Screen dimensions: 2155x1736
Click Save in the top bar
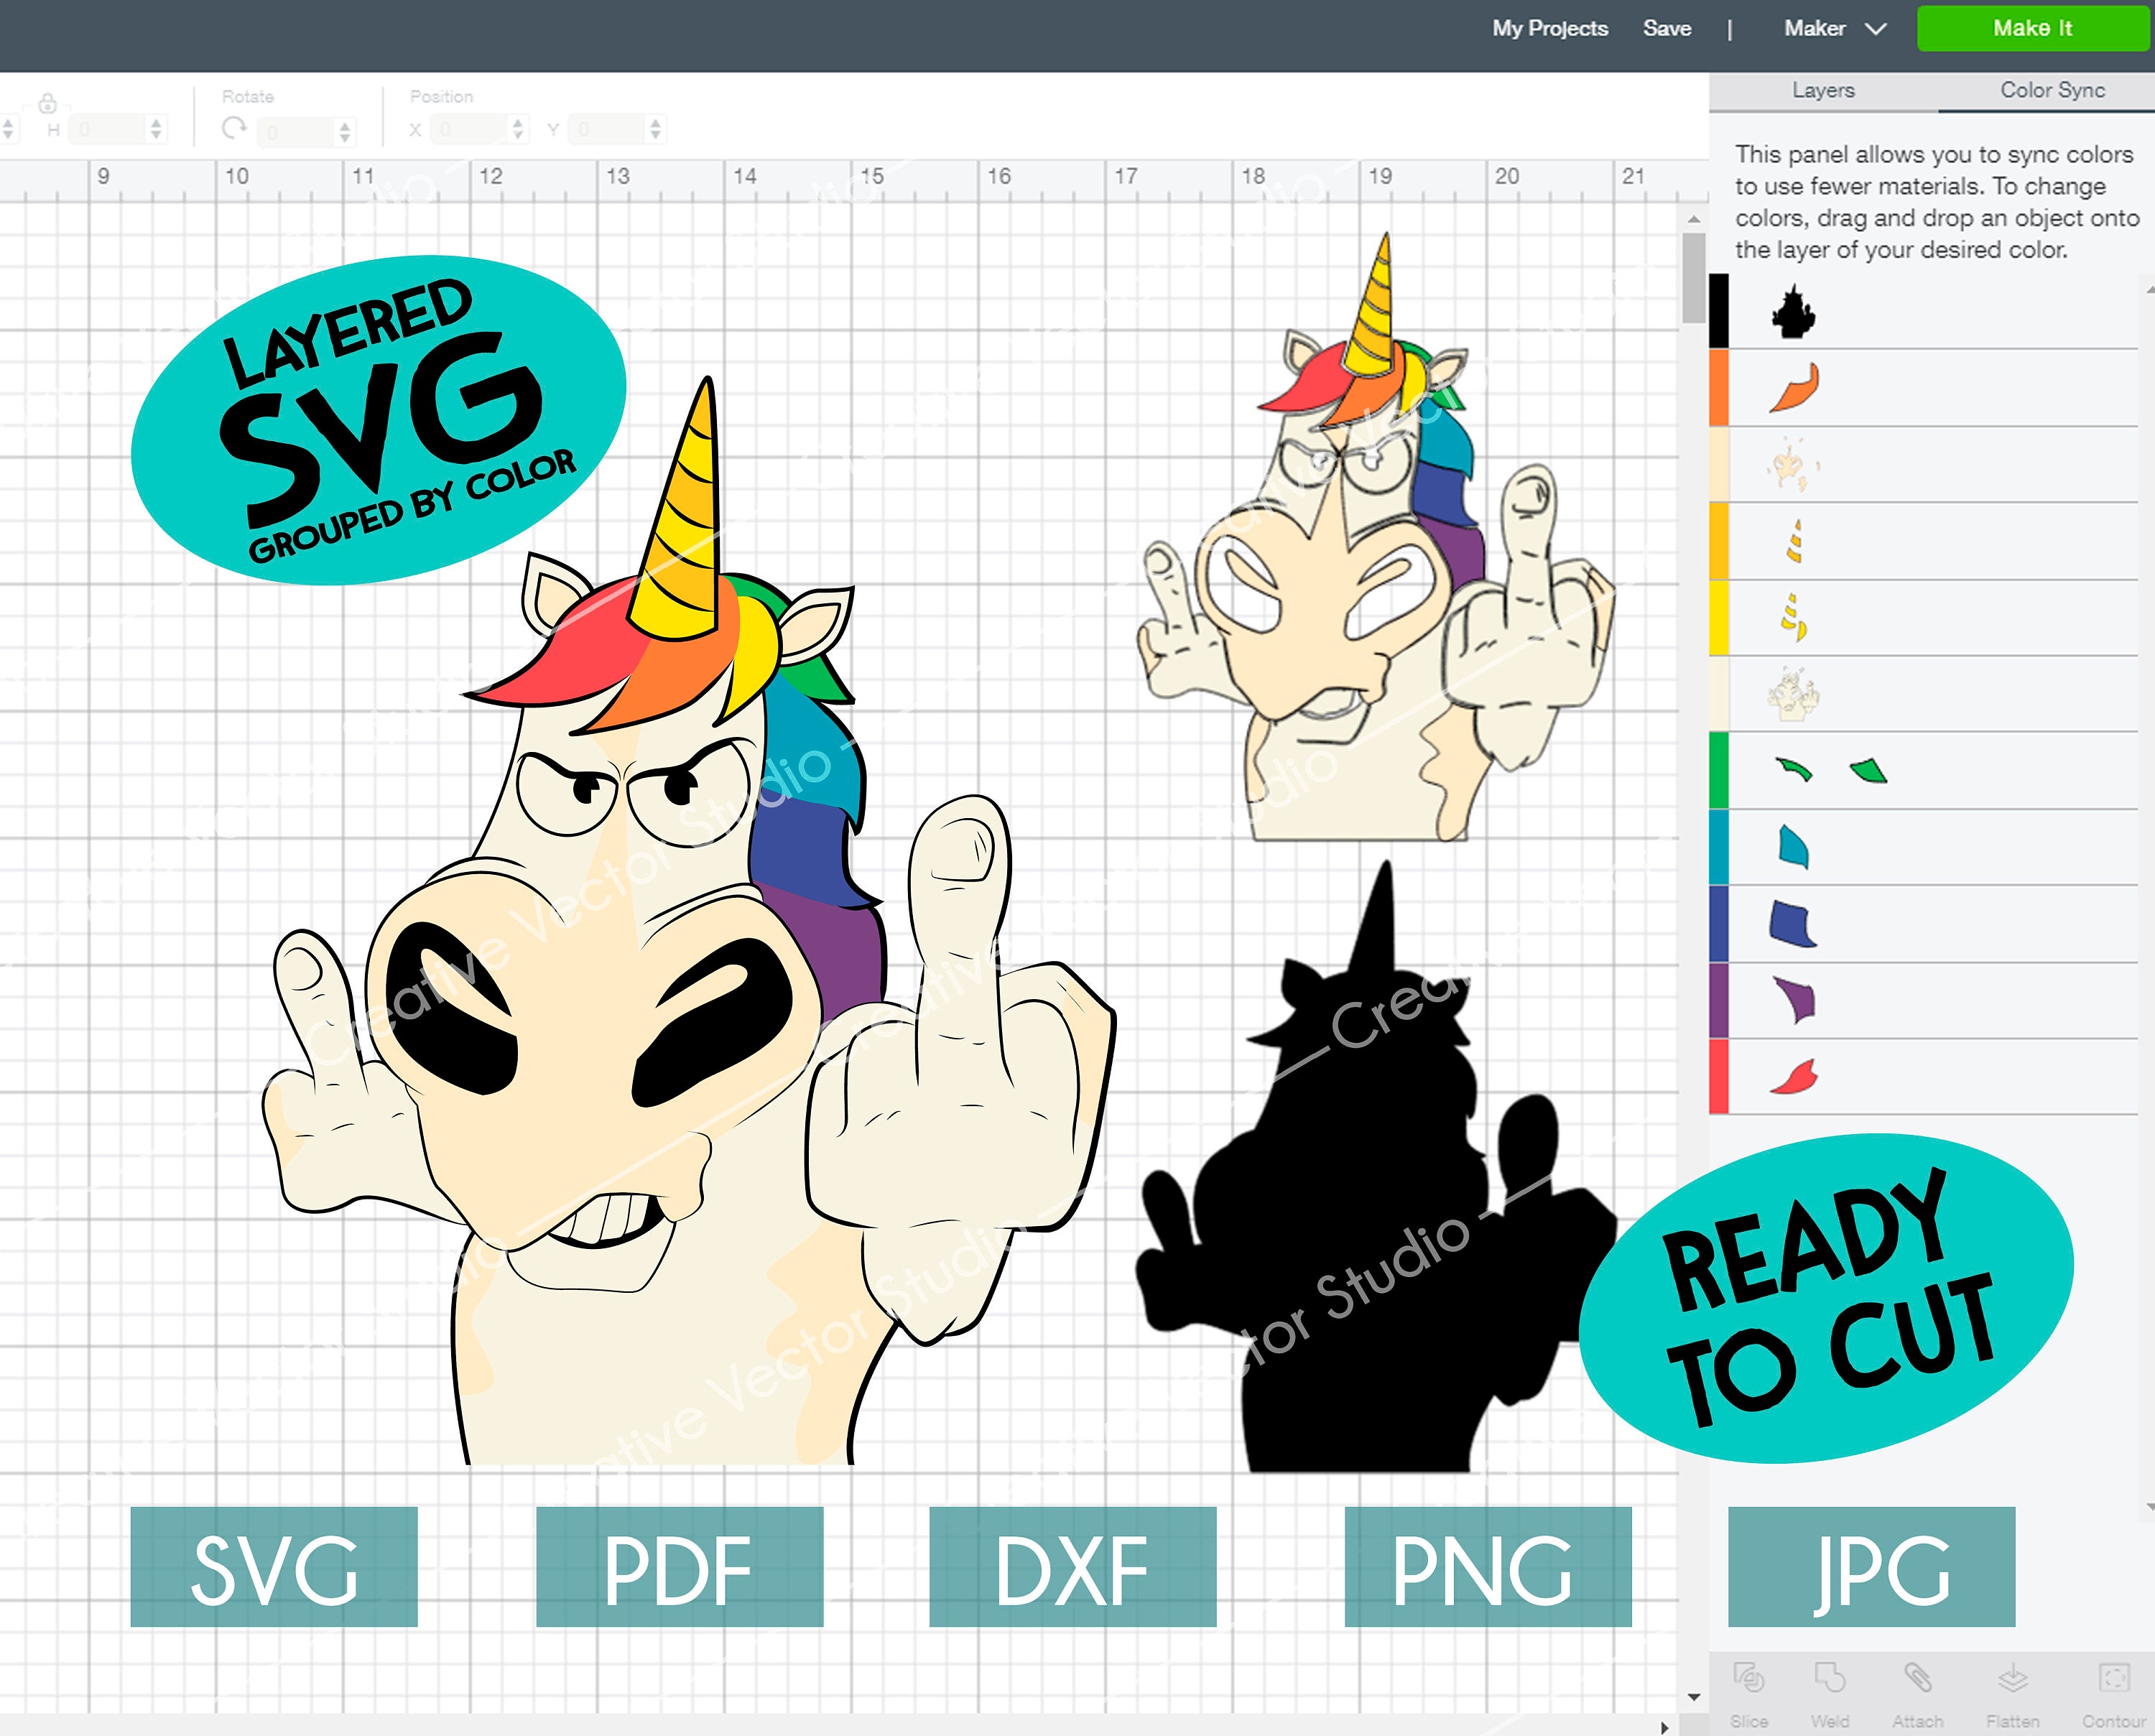[1667, 28]
